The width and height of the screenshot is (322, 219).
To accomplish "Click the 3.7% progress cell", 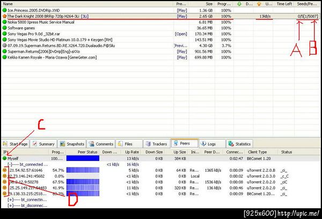I will [x=226, y=46].
